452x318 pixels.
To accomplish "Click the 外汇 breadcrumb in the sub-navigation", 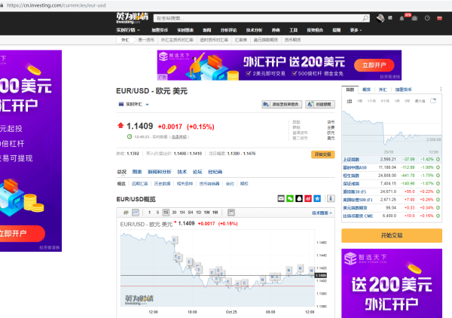I will click(125, 40).
